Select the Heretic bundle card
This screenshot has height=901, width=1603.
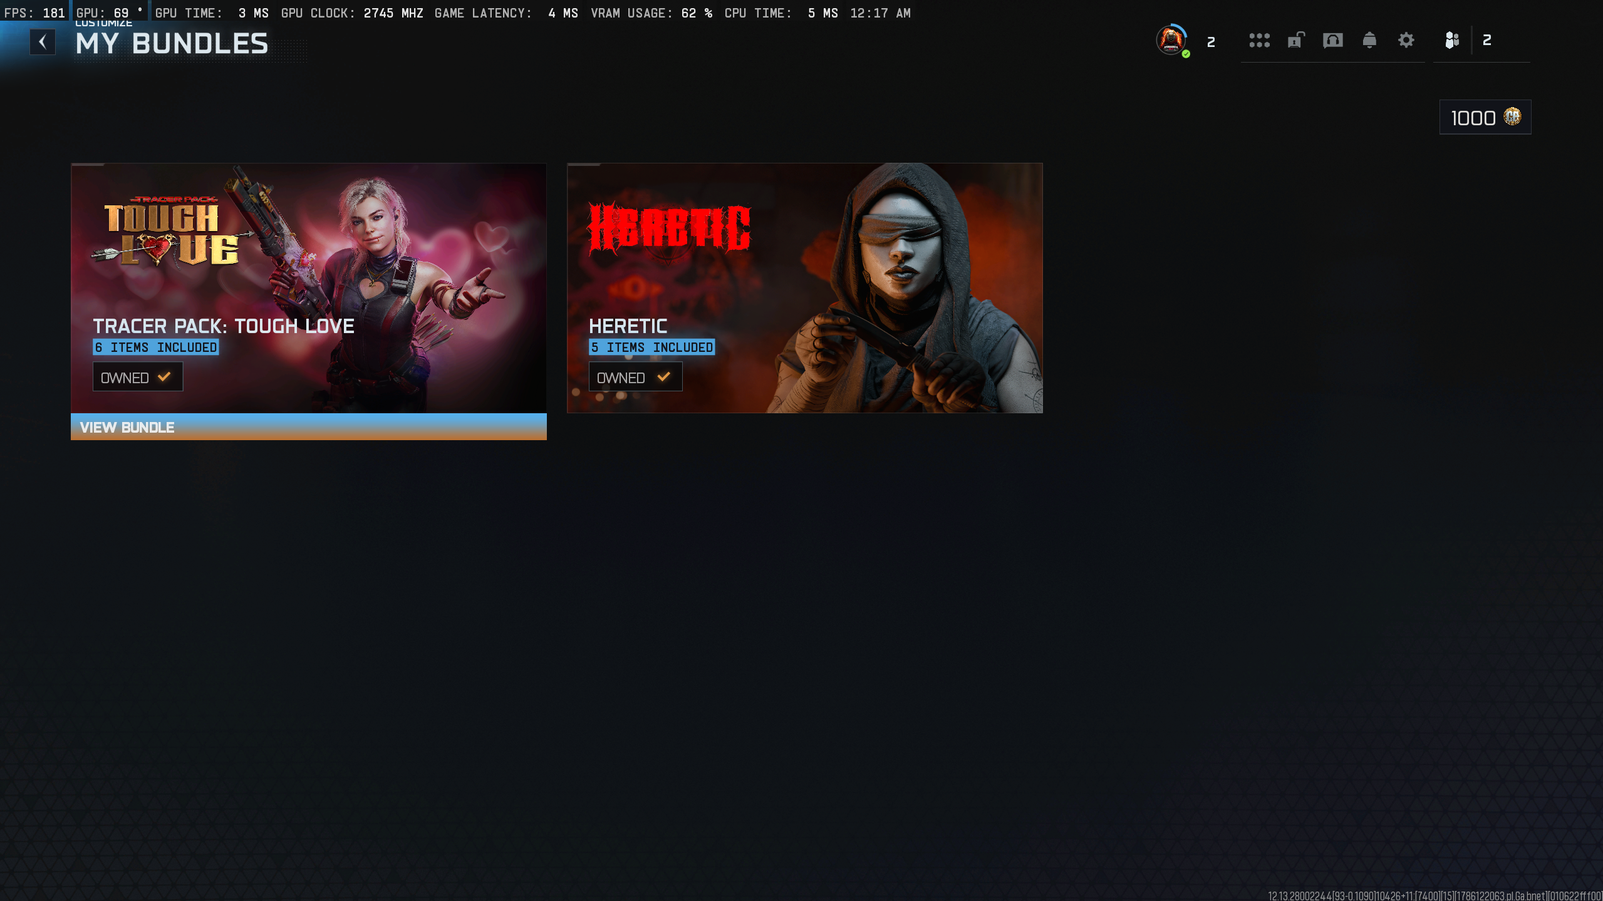click(805, 288)
